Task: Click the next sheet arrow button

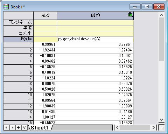Action: pyautogui.click(x=12, y=128)
